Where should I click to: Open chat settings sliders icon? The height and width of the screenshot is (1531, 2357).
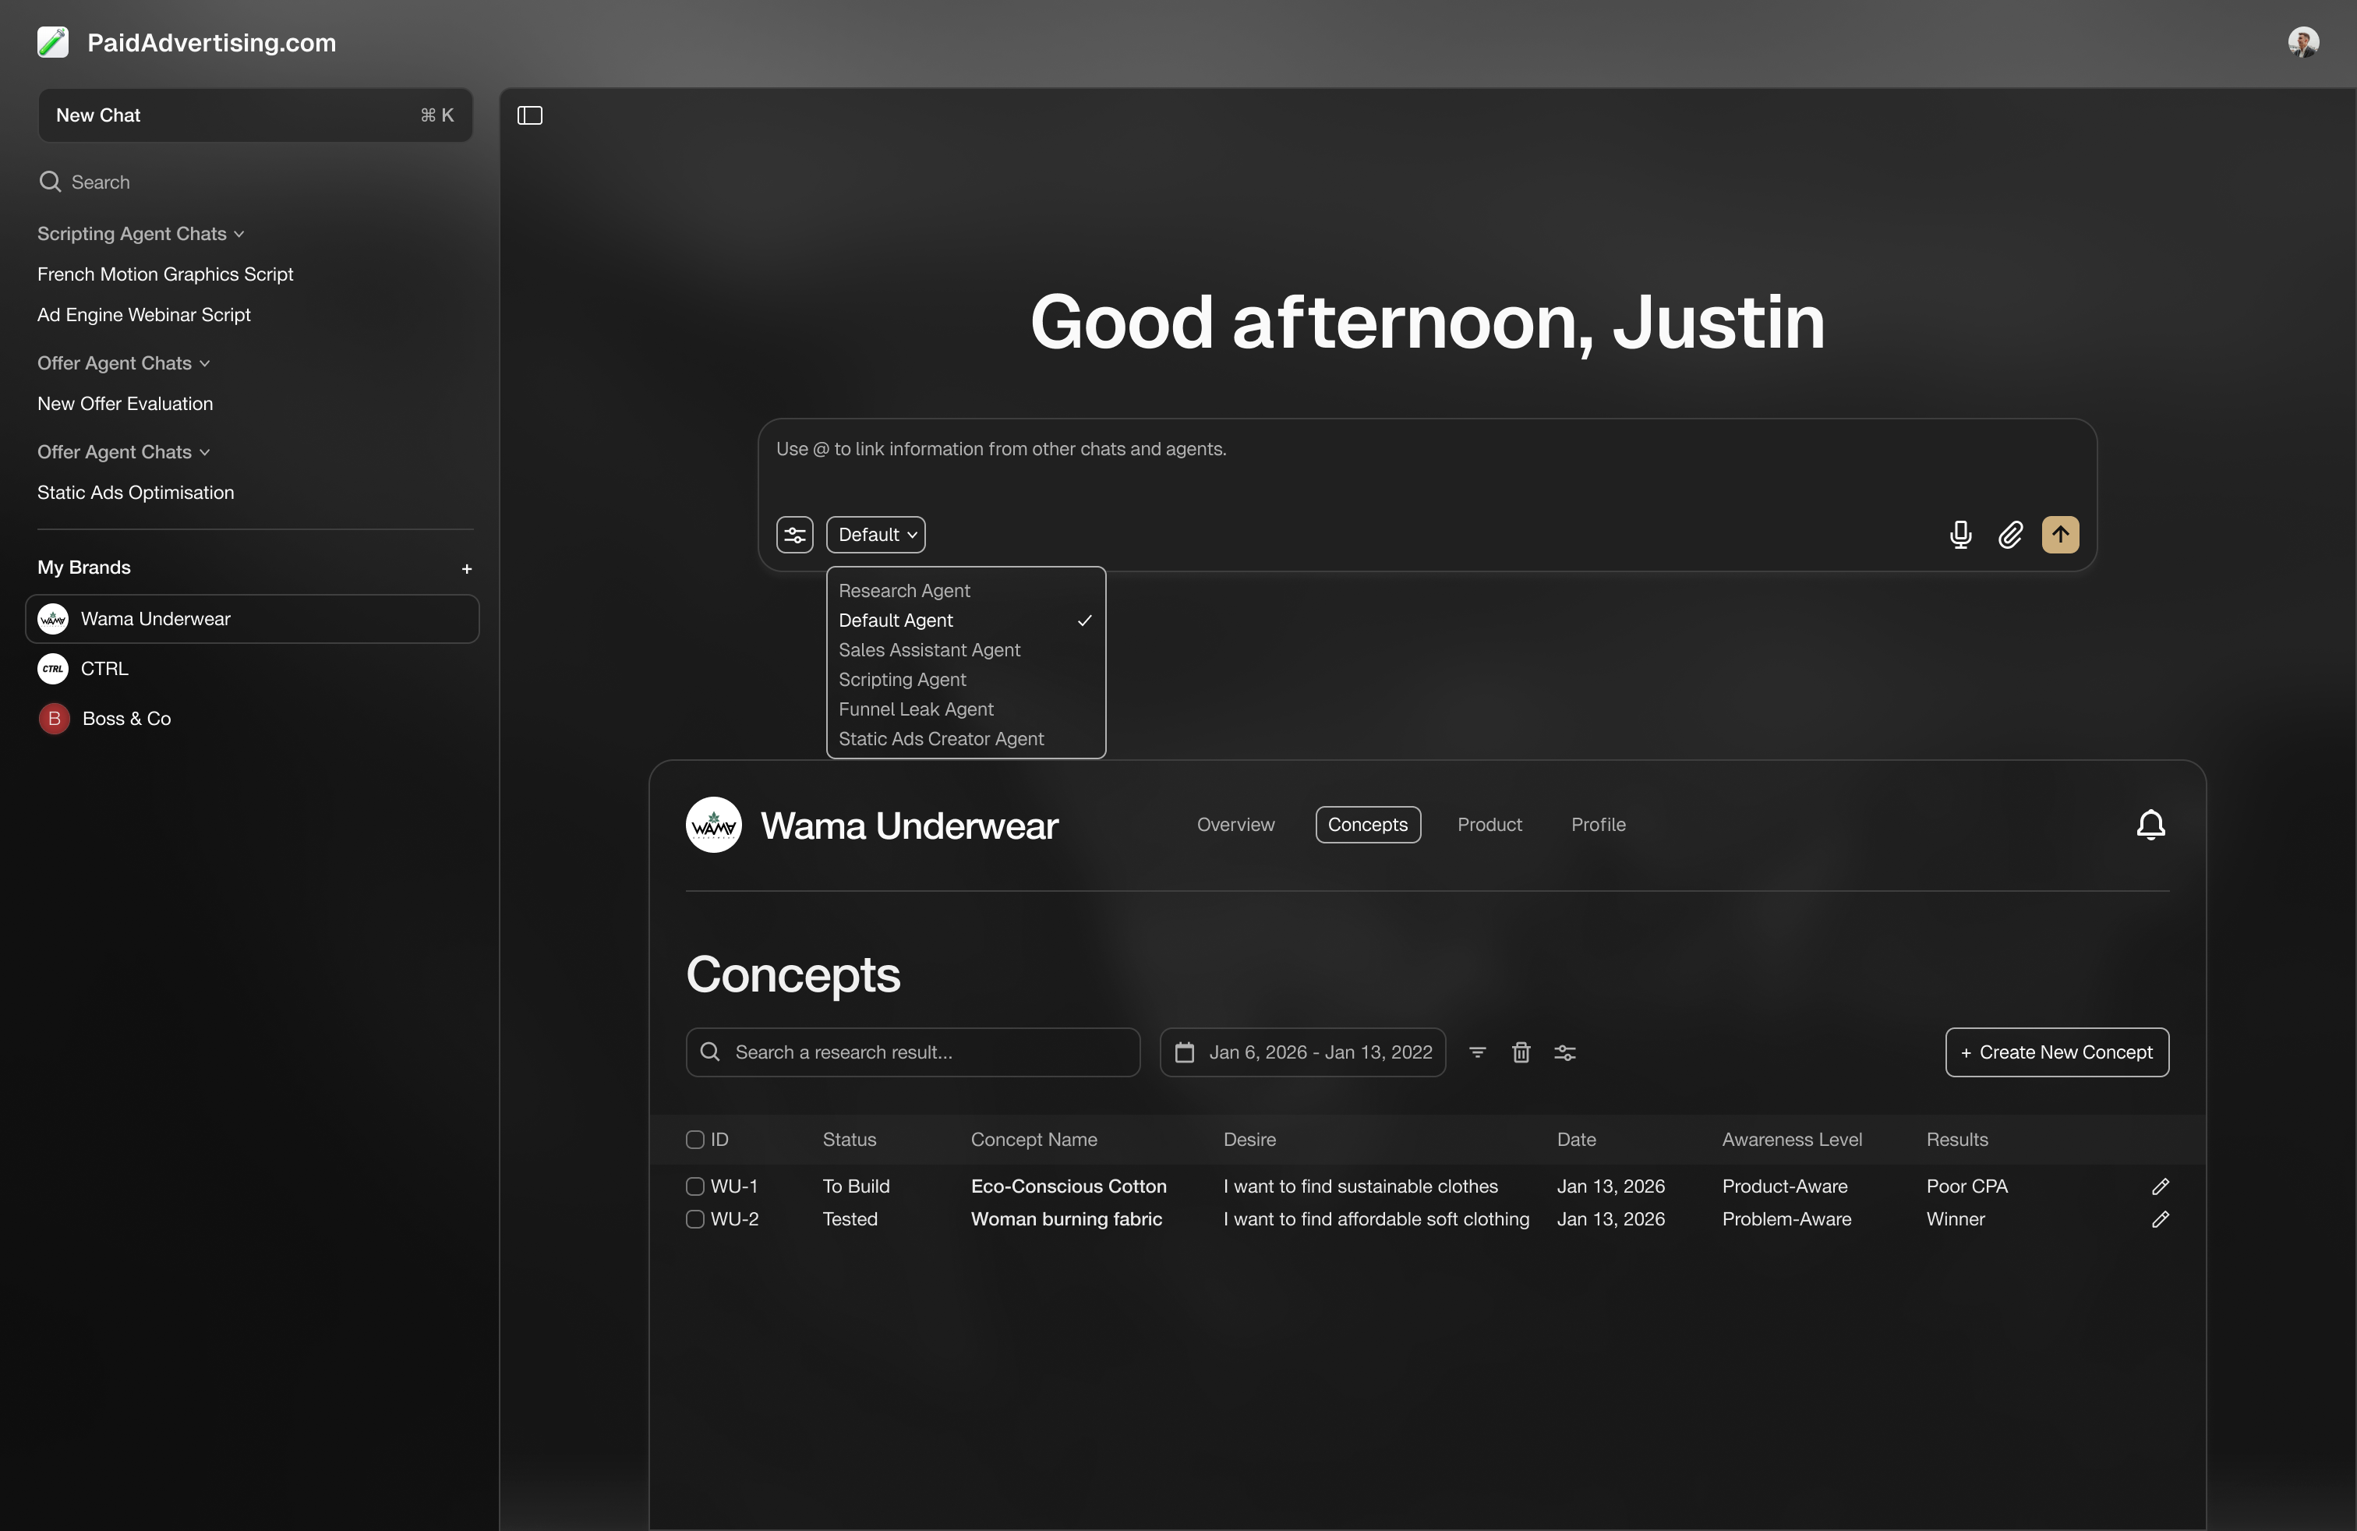point(794,535)
